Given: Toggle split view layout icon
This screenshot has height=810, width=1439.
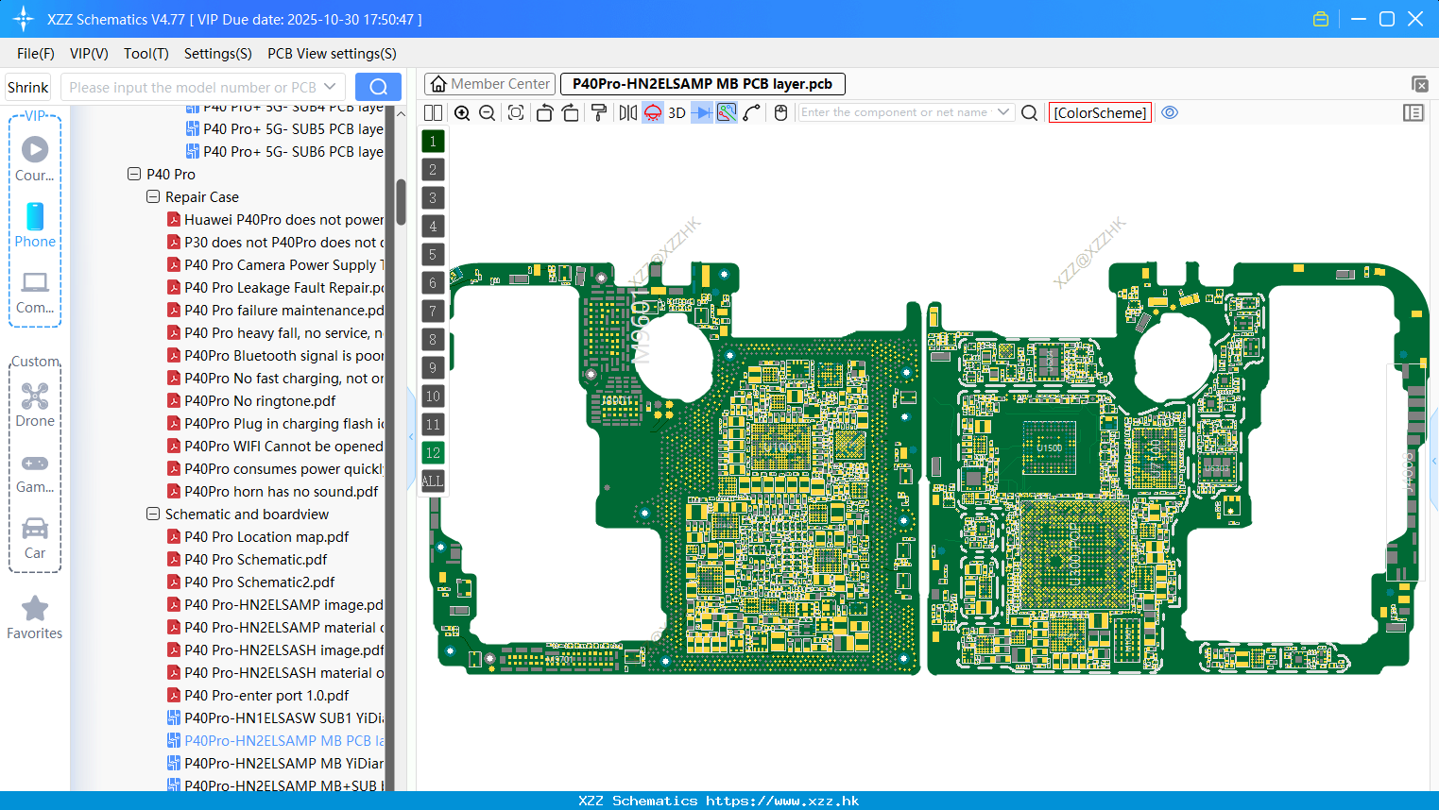Looking at the screenshot, I should (433, 112).
